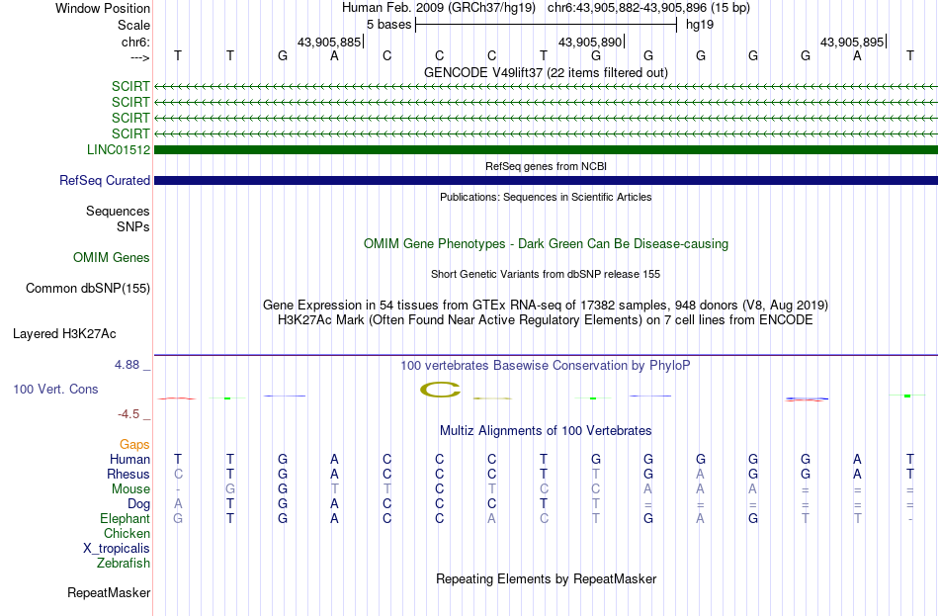This screenshot has width=939, height=616.
Task: Open GENCODE V49lift37 track title
Action: tap(546, 72)
